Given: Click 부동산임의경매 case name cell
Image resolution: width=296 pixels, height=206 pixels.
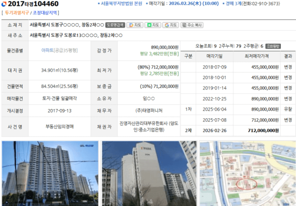Looking at the screenshot, I should (60, 127).
